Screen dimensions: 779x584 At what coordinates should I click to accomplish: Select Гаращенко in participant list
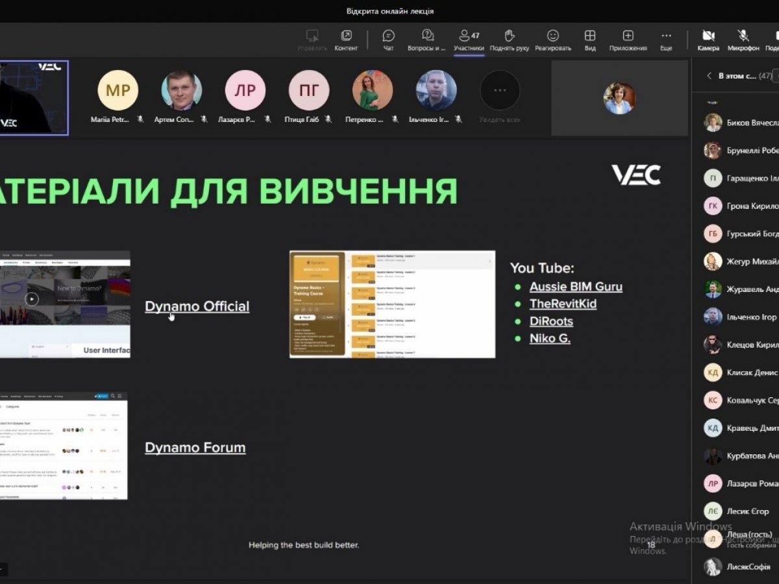tap(741, 178)
